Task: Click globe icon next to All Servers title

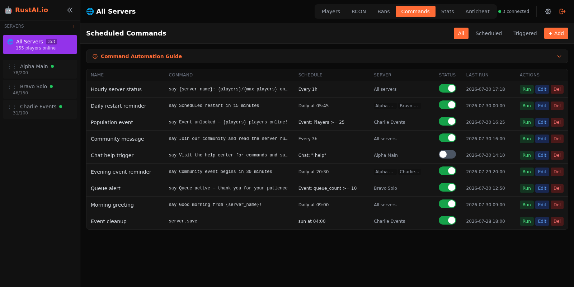Action: coord(90,11)
